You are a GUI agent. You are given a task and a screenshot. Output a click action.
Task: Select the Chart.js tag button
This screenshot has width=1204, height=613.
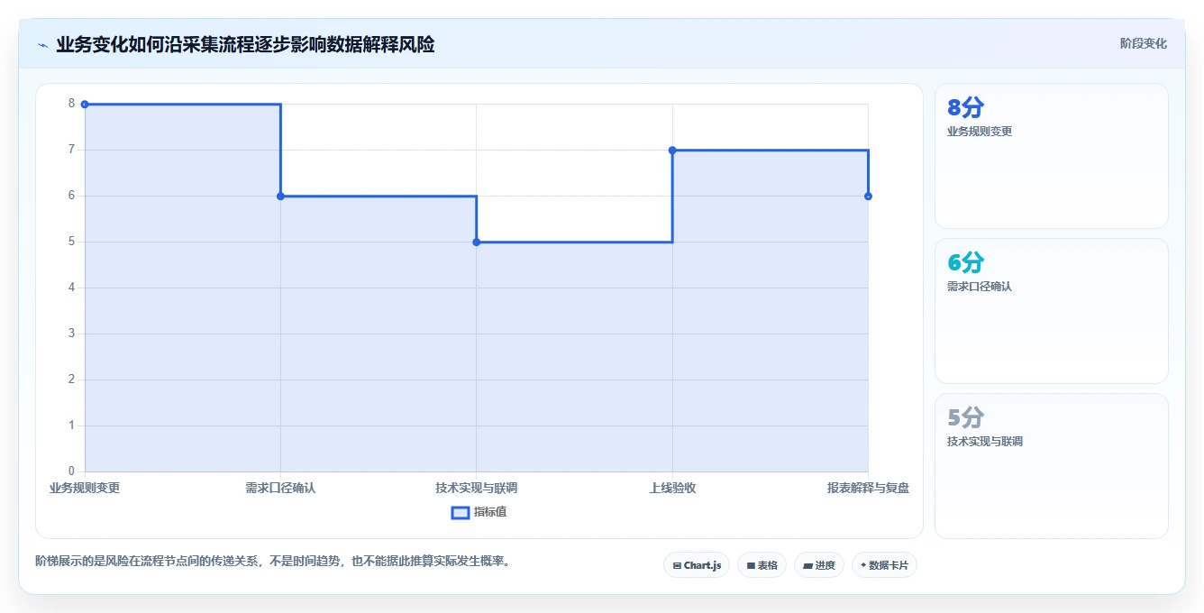pos(697,565)
